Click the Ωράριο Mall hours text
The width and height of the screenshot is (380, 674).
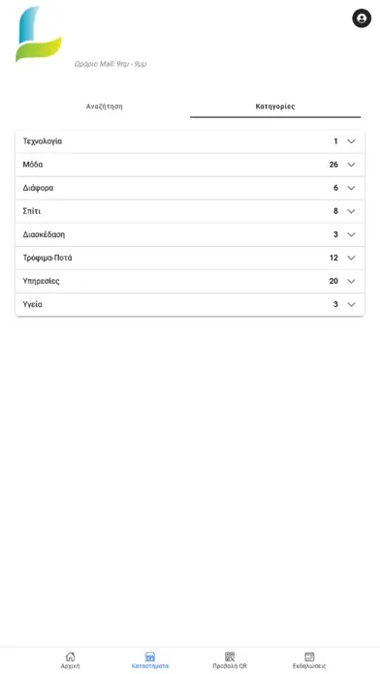[x=111, y=64]
